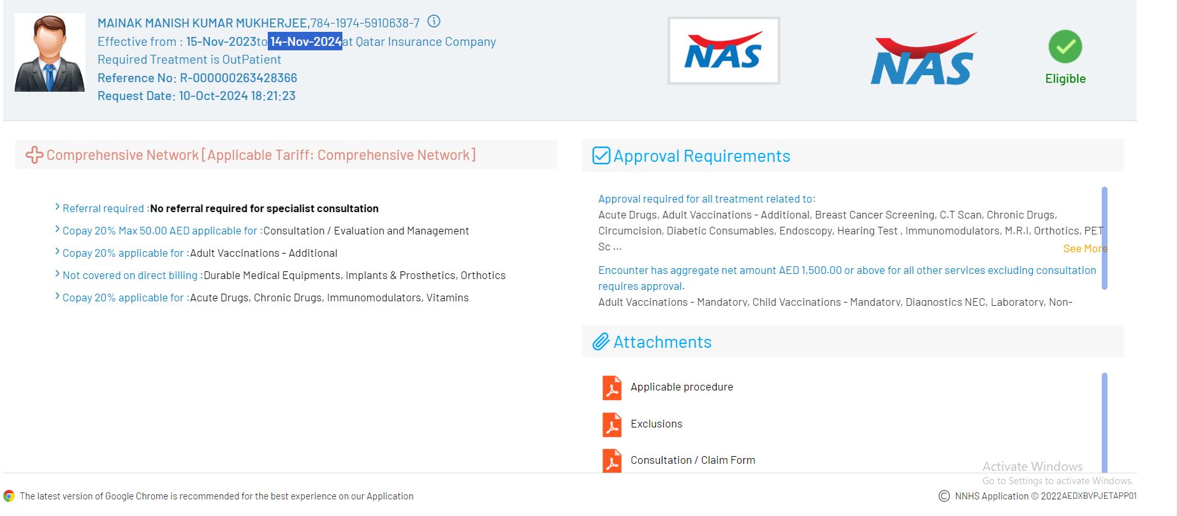Open the info icon beside member ID
Screen dimensions: 1177x516
434,22
